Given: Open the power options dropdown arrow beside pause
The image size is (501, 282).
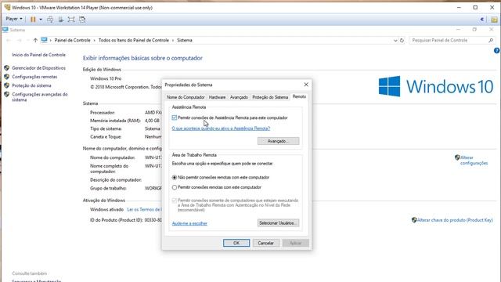Looking at the screenshot, I should click(x=41, y=19).
